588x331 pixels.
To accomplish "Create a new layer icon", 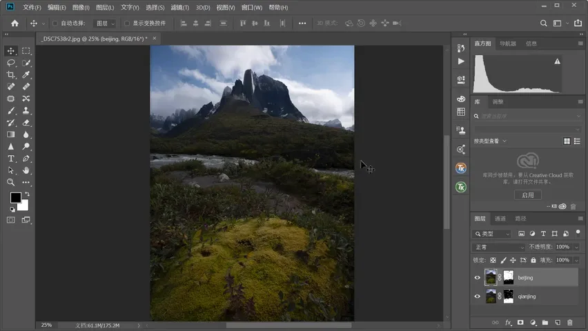I will click(x=558, y=322).
